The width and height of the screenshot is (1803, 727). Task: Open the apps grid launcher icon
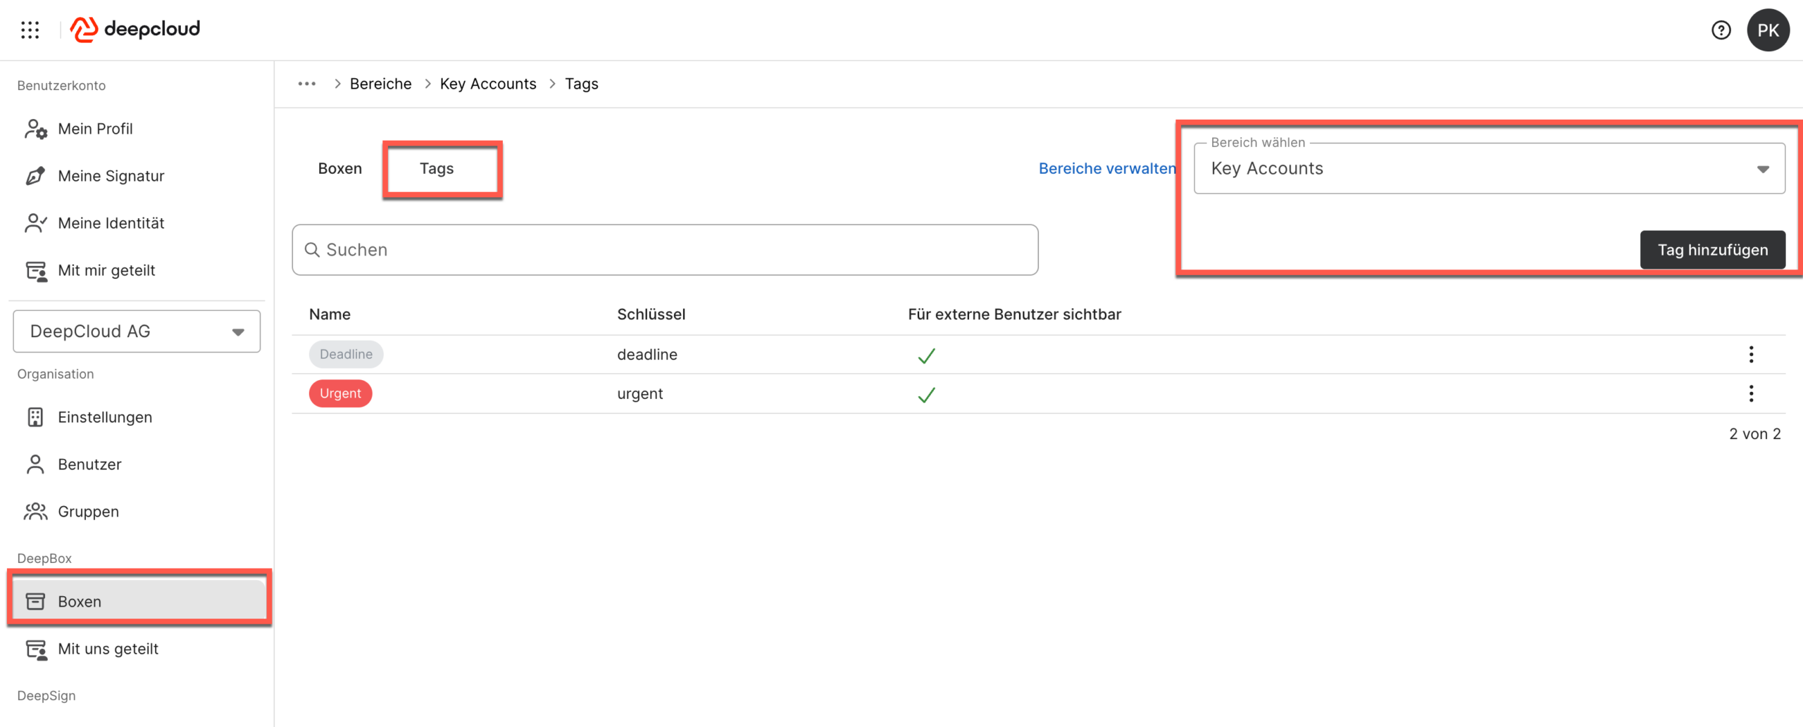(x=30, y=30)
